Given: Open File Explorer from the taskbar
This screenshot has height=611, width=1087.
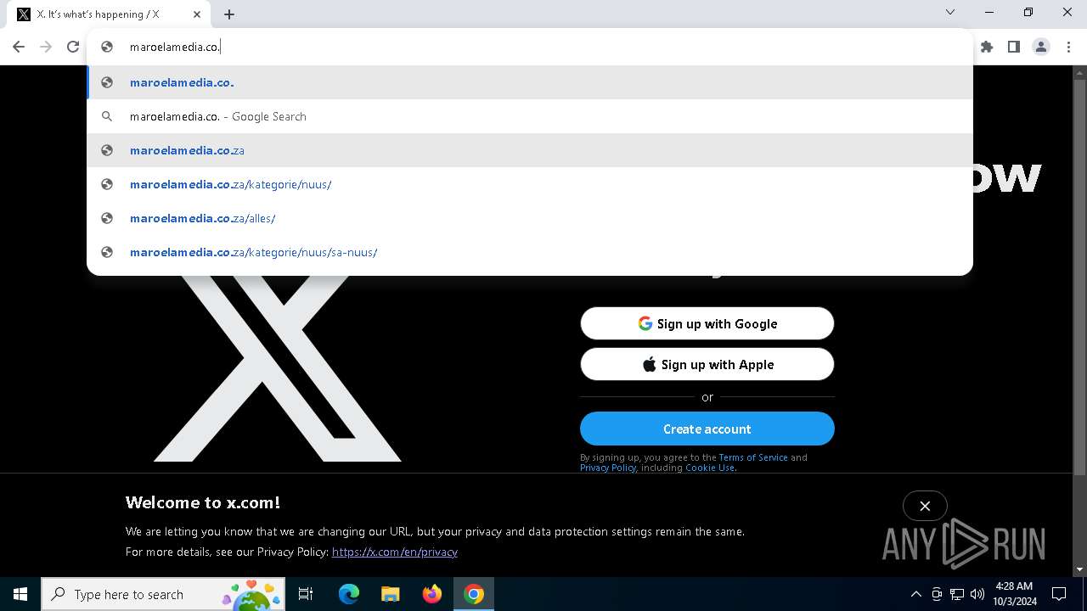Looking at the screenshot, I should pos(391,594).
